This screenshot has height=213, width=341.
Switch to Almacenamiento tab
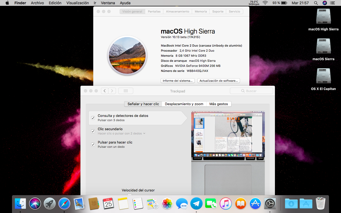point(178,11)
